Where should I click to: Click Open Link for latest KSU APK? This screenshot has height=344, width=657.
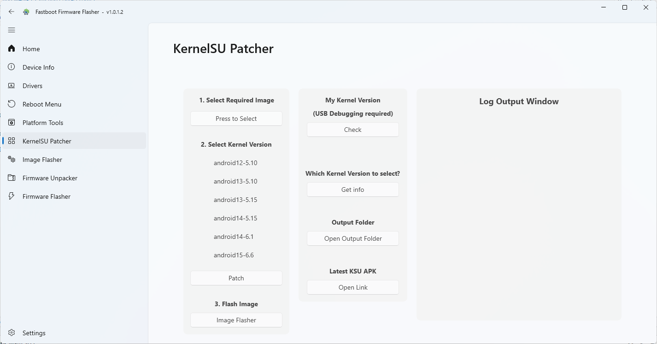pos(353,287)
